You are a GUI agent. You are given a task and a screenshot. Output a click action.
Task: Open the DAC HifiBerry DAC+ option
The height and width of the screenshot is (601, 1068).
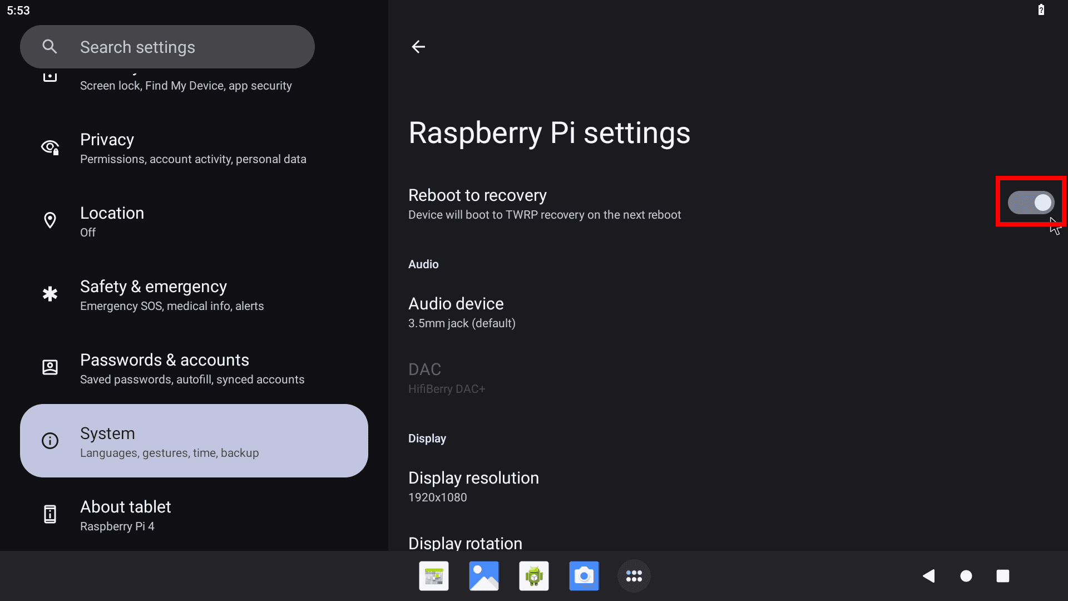[728, 378]
